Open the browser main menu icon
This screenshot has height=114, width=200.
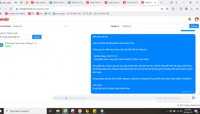[197, 9]
